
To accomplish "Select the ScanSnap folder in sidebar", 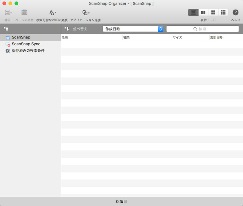I will coord(30,37).
